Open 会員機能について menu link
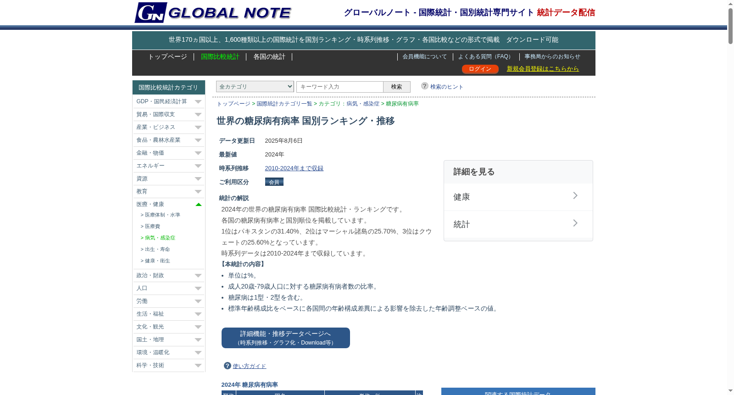 pos(424,57)
